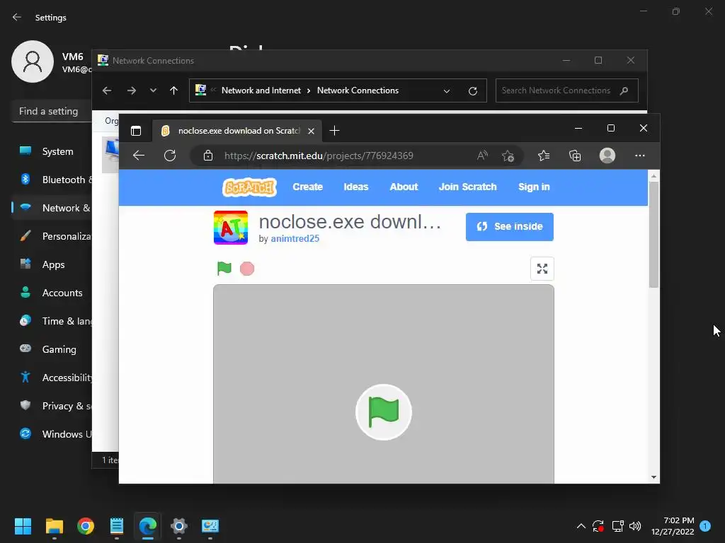Enter full screen stage mode
The width and height of the screenshot is (725, 543).
click(542, 268)
